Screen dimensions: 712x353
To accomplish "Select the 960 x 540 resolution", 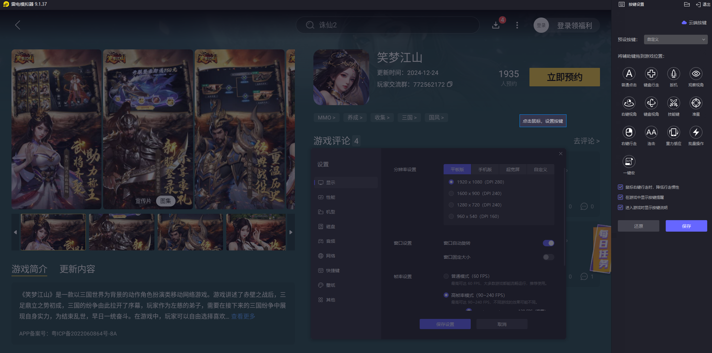I will (x=451, y=216).
